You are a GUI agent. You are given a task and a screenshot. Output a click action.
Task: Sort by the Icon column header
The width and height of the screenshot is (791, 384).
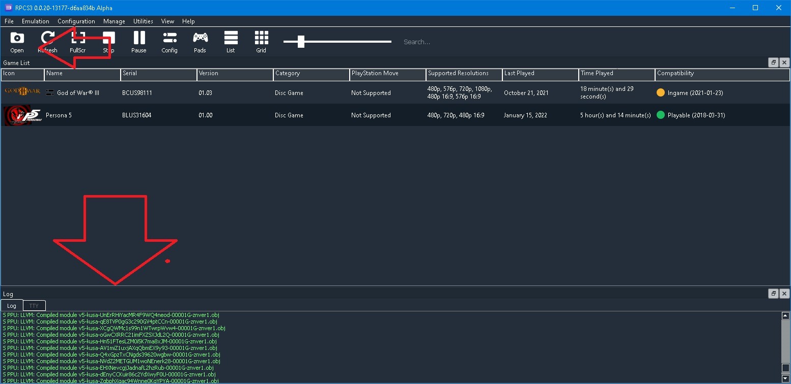(x=22, y=74)
